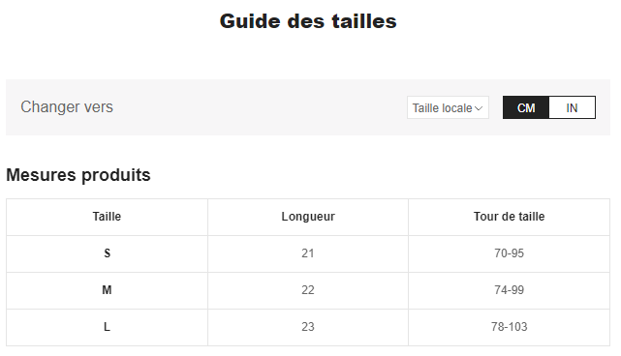Click the waist range 70-95
This screenshot has height=356, width=621.
(x=509, y=253)
